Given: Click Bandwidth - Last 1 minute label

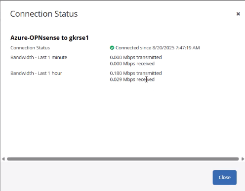Looking at the screenshot, I should pos(39,57).
